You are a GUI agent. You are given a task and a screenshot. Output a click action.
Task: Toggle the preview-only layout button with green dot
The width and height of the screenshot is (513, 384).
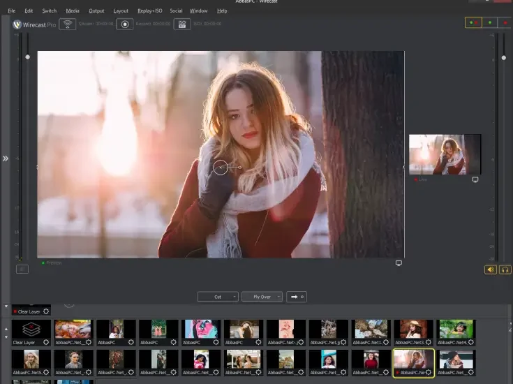click(x=490, y=22)
